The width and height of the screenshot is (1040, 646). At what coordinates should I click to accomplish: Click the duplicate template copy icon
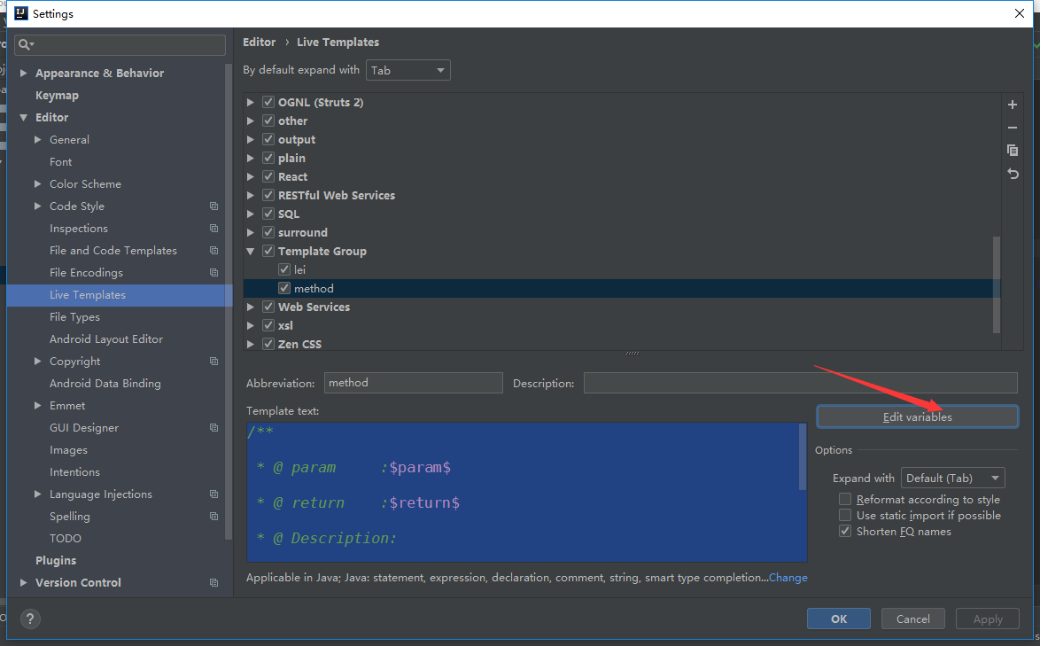(x=1013, y=151)
